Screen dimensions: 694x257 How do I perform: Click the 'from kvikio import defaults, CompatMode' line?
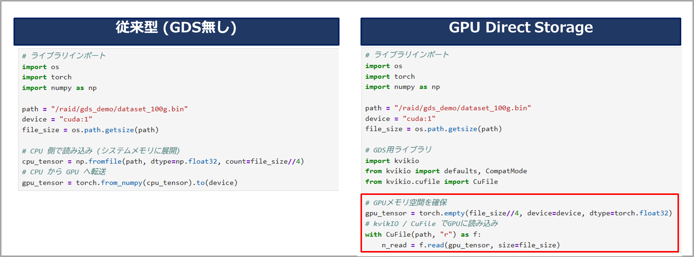[446, 171]
